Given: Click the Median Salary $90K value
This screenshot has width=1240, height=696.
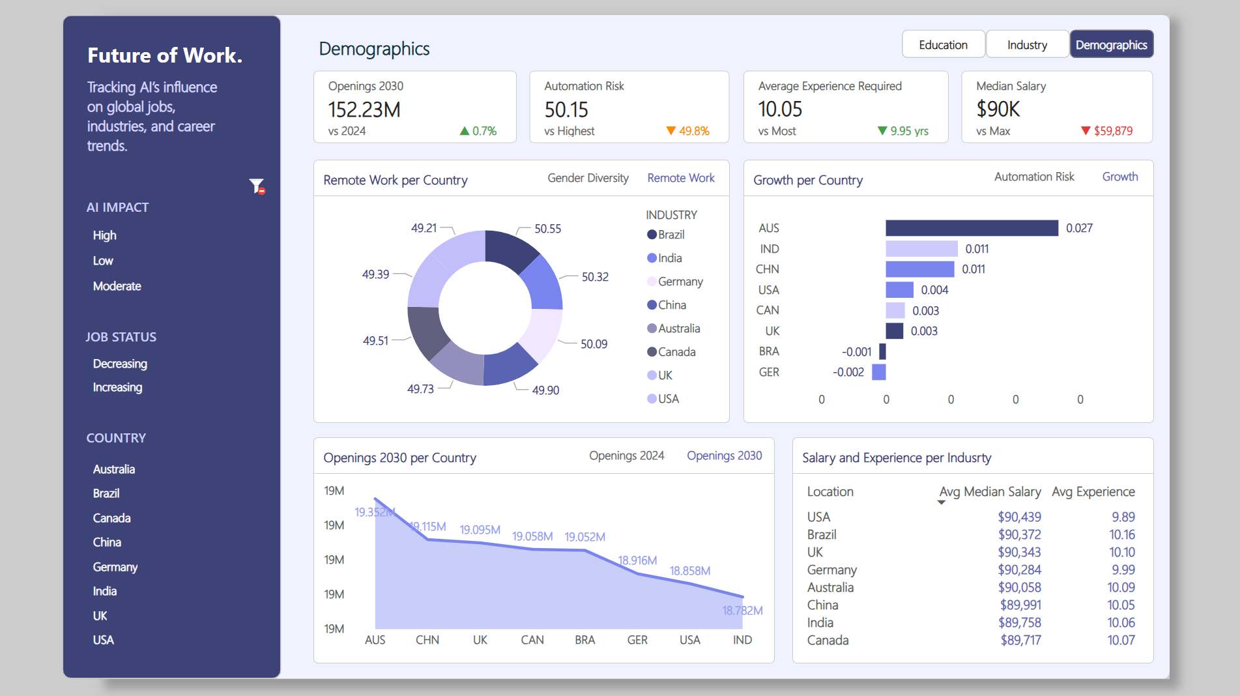Looking at the screenshot, I should (998, 109).
